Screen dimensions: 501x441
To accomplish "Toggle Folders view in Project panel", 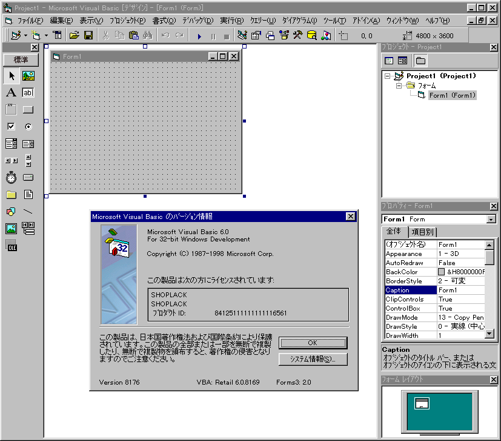I will pyautogui.click(x=420, y=61).
